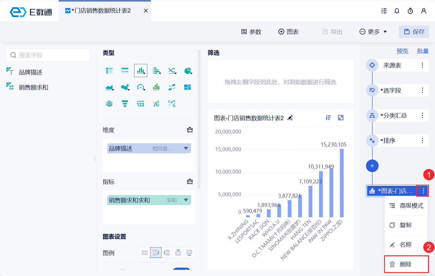
Task: Click the 参数 button
Action: coord(251,32)
